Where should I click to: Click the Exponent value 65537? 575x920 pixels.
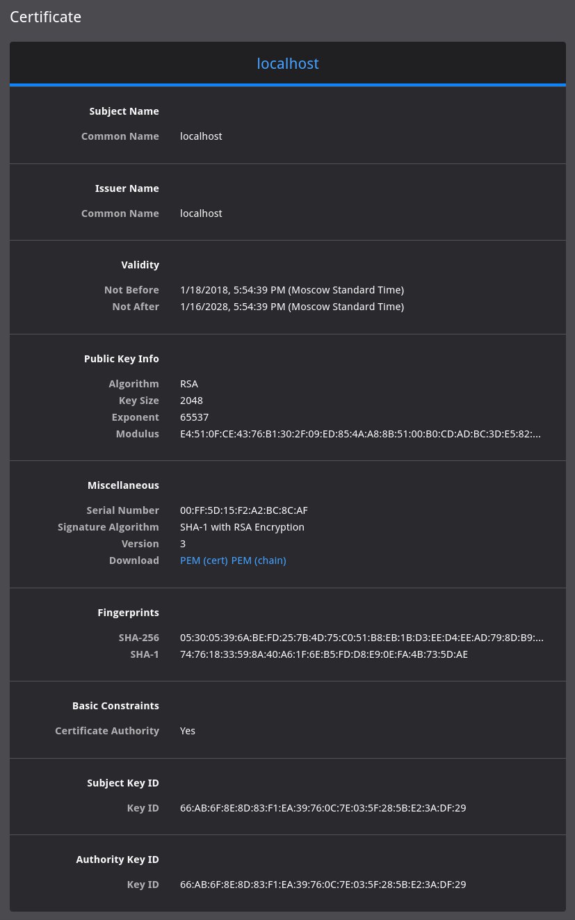[x=194, y=417]
